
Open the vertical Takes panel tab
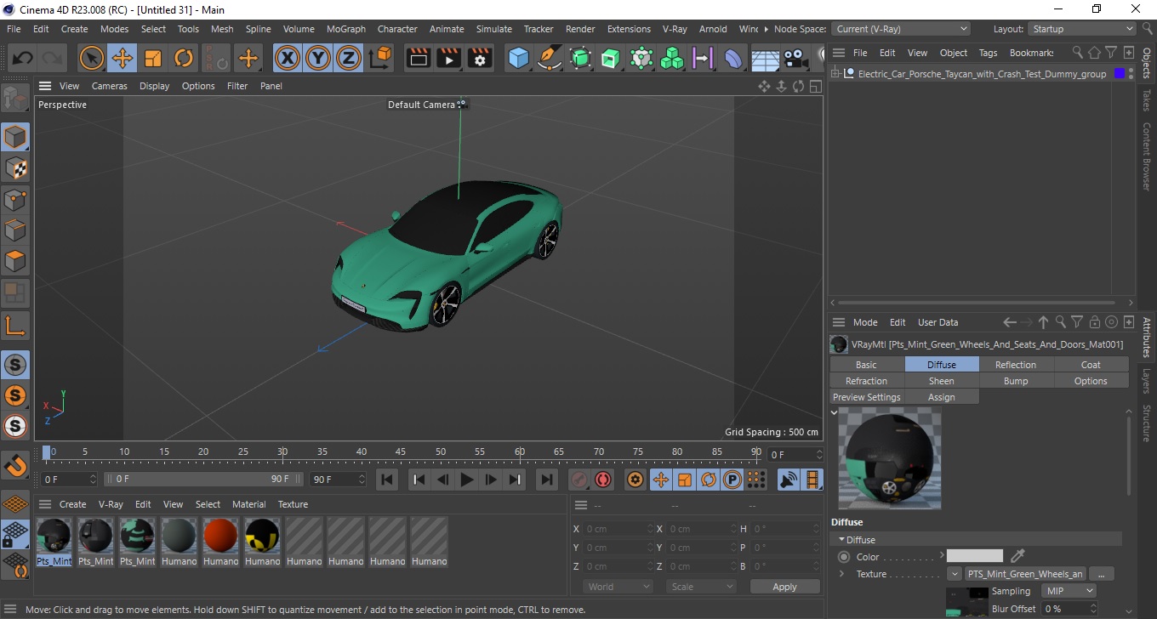(1147, 99)
